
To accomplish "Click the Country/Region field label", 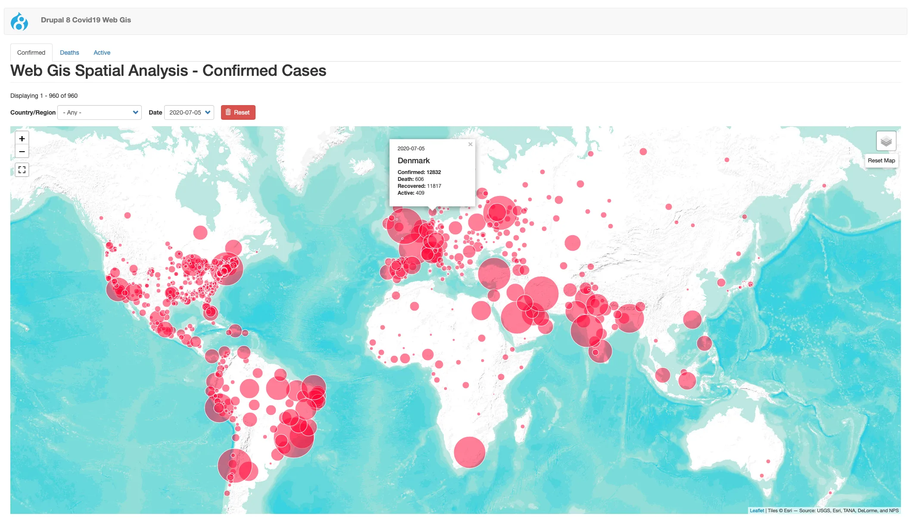I will coord(33,112).
